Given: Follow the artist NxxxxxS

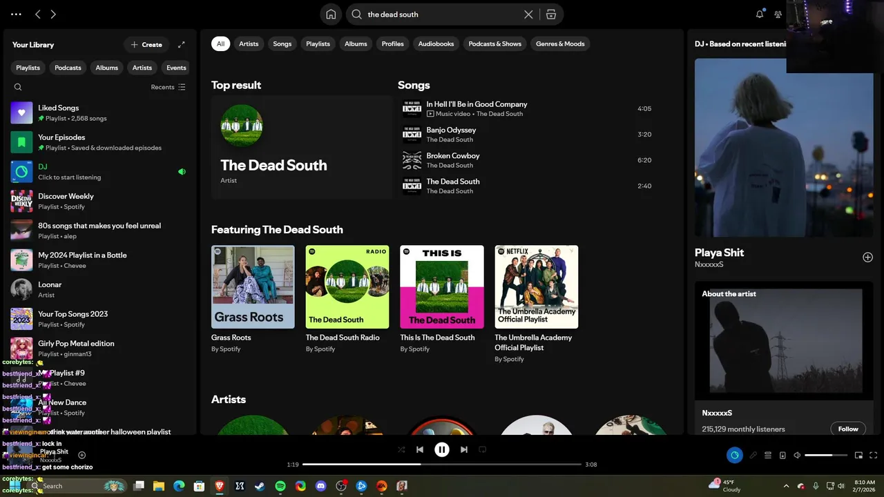Looking at the screenshot, I should pos(848,429).
